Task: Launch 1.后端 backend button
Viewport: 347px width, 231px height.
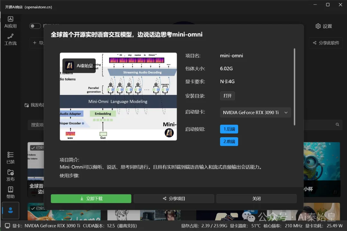Action: [x=229, y=129]
